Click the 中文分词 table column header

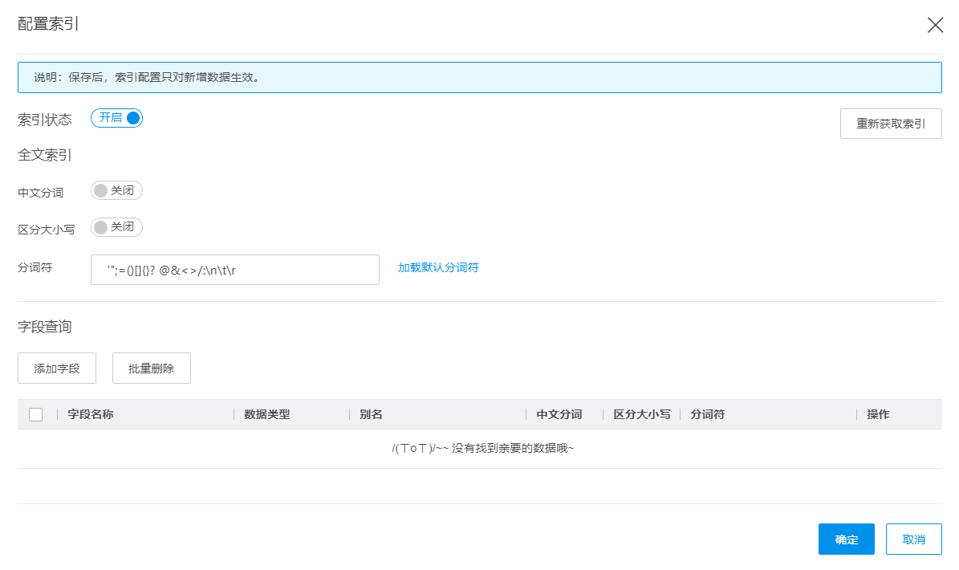click(559, 414)
